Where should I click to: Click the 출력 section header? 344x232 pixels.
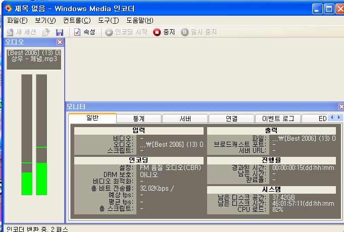[271, 131]
